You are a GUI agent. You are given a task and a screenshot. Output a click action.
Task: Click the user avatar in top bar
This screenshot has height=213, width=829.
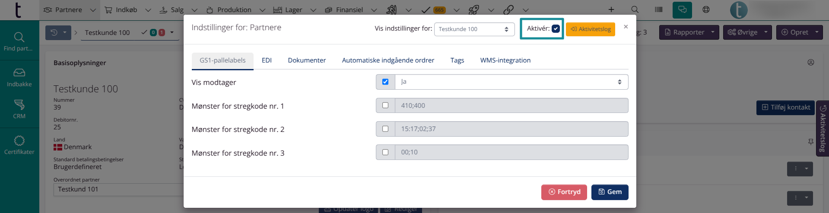pyautogui.click(x=739, y=10)
